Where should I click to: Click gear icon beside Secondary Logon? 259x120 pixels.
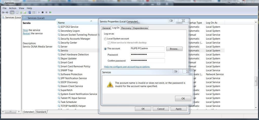(59, 31)
